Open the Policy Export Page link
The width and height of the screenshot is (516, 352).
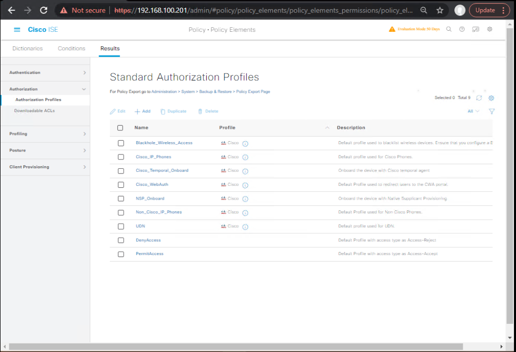tap(253, 91)
